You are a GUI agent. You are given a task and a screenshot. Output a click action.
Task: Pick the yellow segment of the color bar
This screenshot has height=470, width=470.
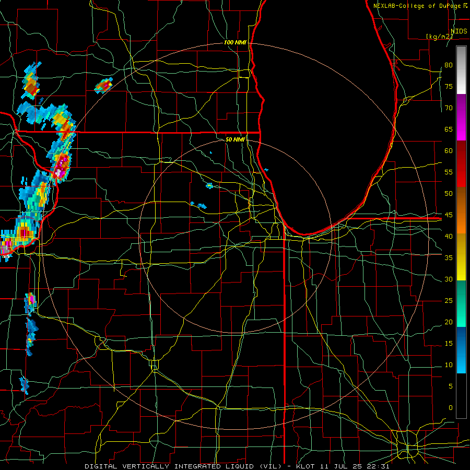461,257
